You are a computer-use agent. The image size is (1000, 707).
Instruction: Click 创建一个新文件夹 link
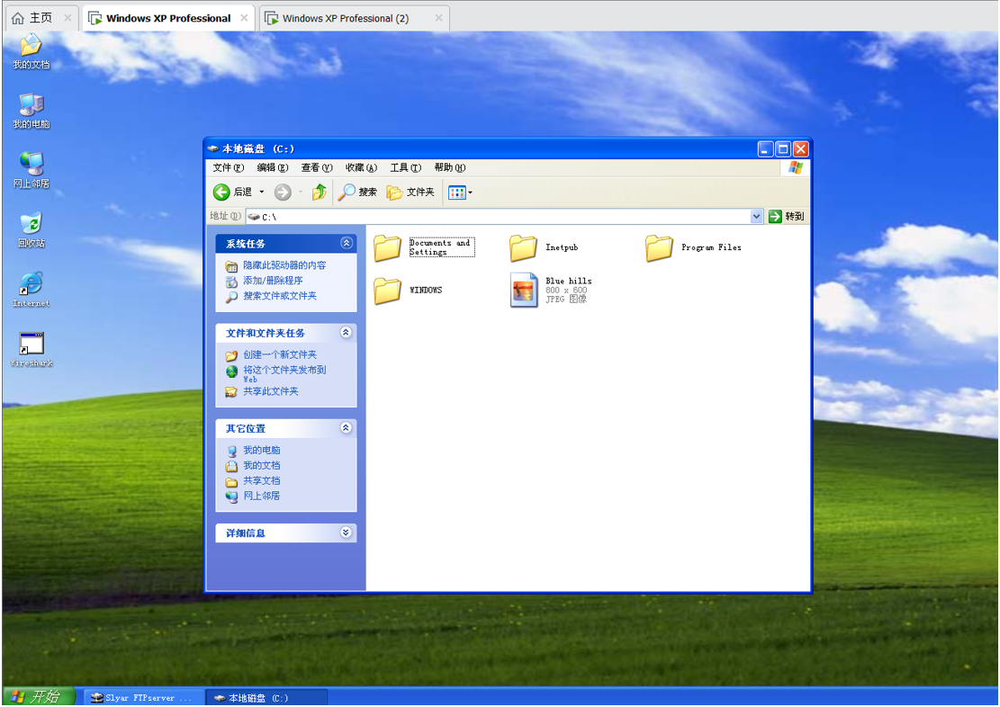(x=280, y=354)
